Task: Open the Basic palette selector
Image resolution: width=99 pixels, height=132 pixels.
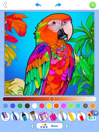Action: [x=49, y=126]
